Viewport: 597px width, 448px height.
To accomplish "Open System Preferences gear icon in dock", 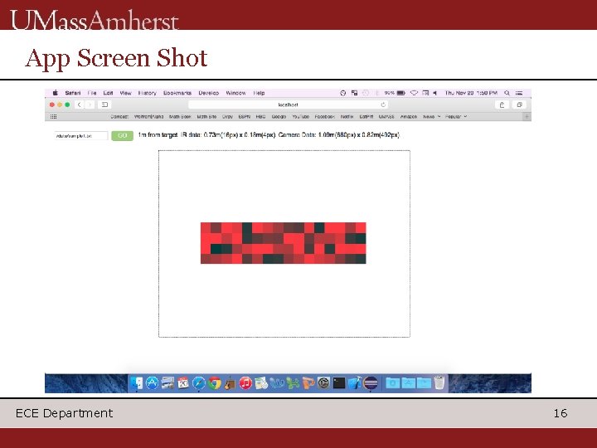I will [x=323, y=382].
